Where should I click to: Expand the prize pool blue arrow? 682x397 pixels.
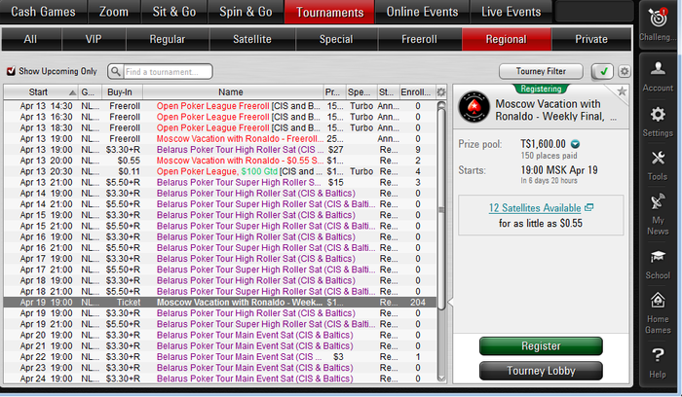pyautogui.click(x=575, y=144)
